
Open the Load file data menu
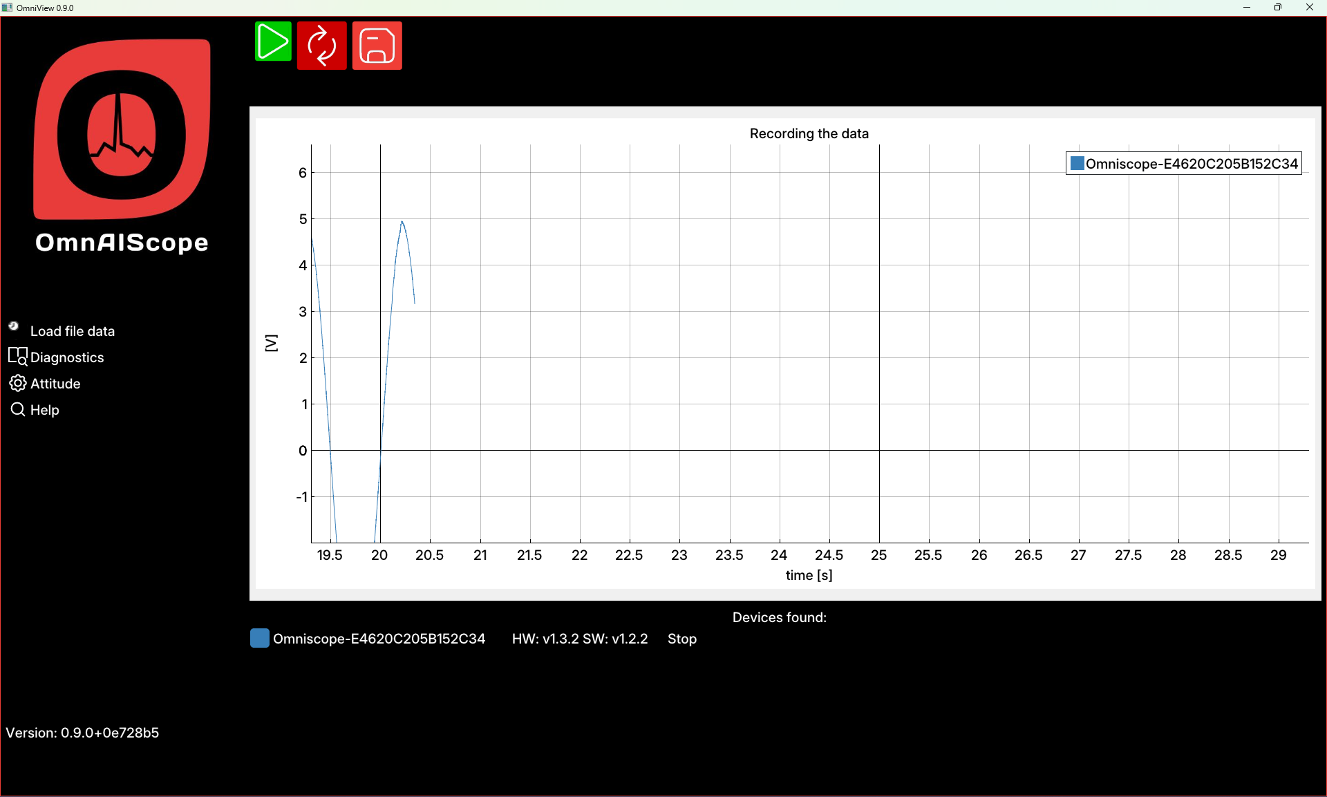point(73,331)
